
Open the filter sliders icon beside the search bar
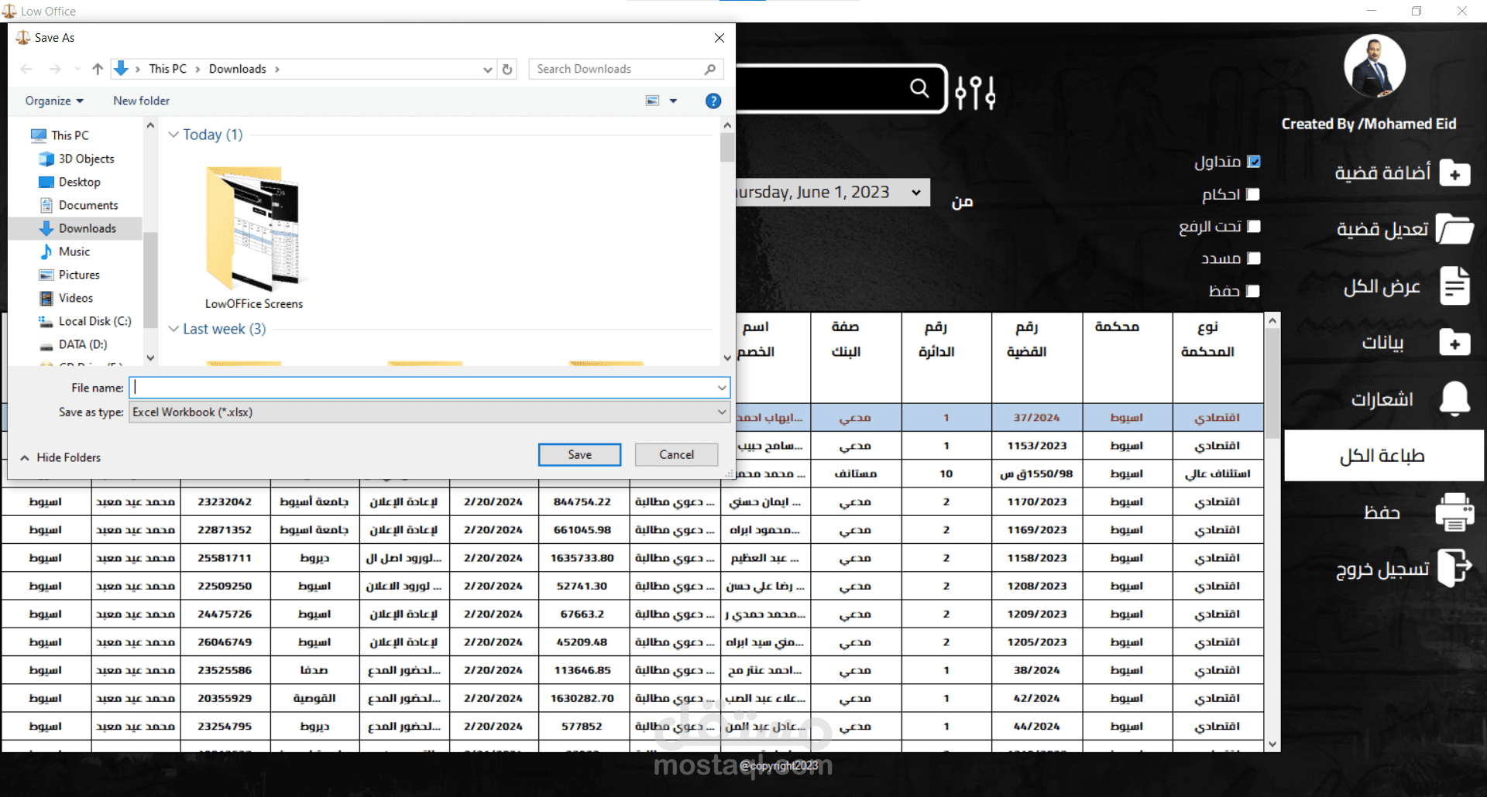click(975, 93)
